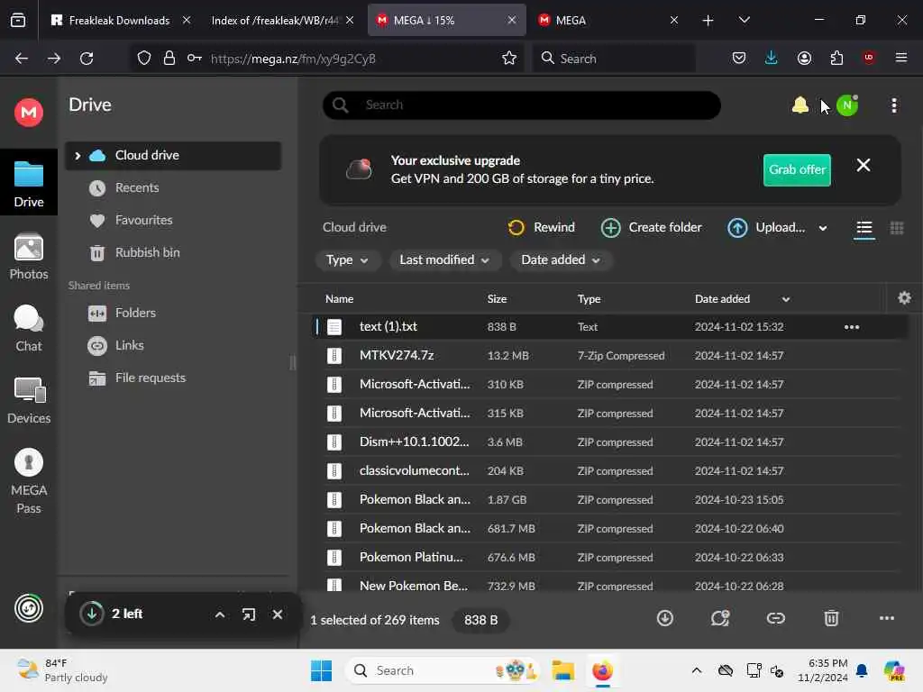This screenshot has width=923, height=692.
Task: Show hidden system tray icons
Action: pyautogui.click(x=697, y=670)
